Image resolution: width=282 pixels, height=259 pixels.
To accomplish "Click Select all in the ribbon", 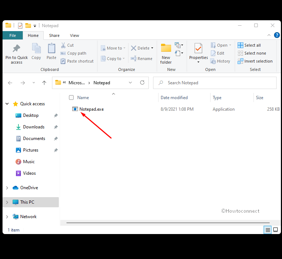I will 249,45.
